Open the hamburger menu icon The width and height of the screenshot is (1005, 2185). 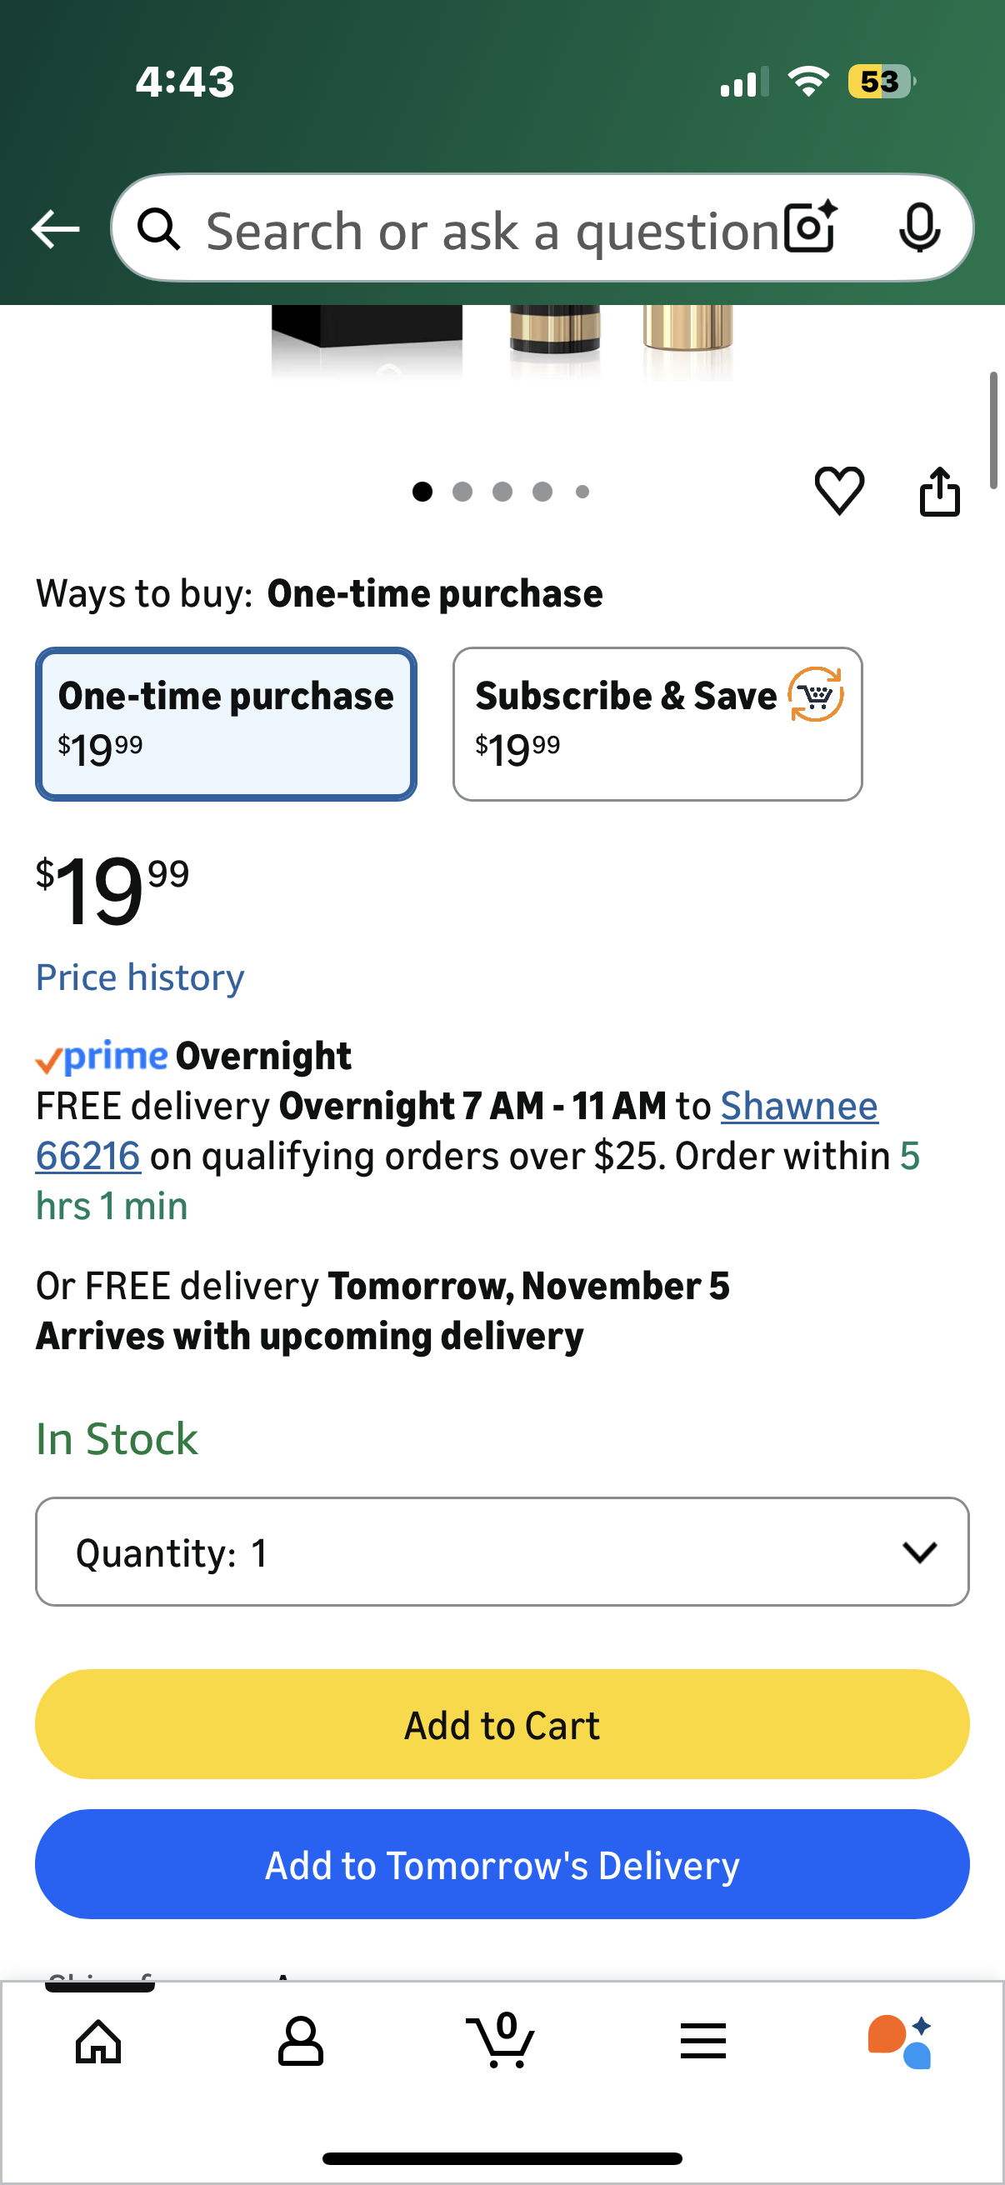click(703, 2040)
